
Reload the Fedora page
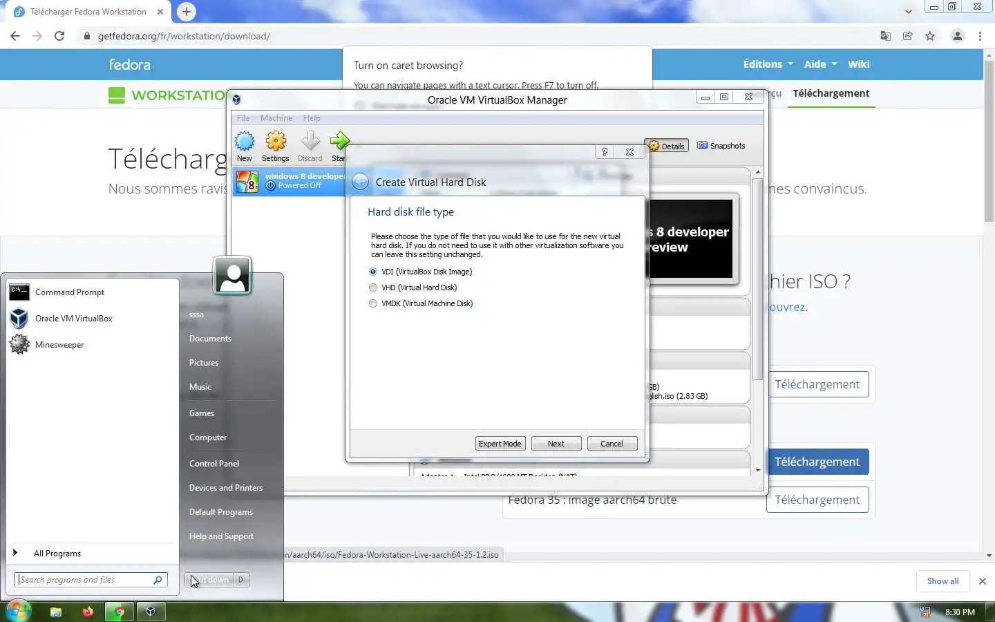59,36
